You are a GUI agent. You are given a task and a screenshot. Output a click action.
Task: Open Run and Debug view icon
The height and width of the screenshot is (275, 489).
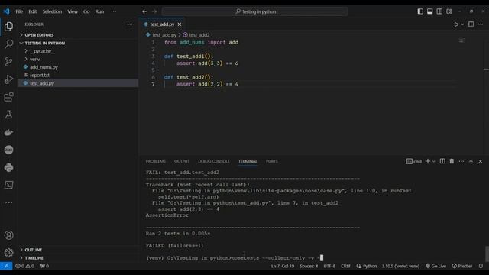click(x=8, y=79)
